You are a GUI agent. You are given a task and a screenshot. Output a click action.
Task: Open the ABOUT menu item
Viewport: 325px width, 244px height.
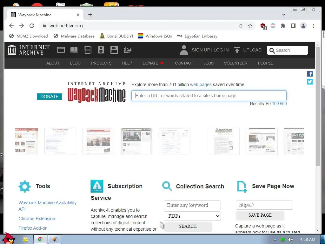click(x=53, y=63)
